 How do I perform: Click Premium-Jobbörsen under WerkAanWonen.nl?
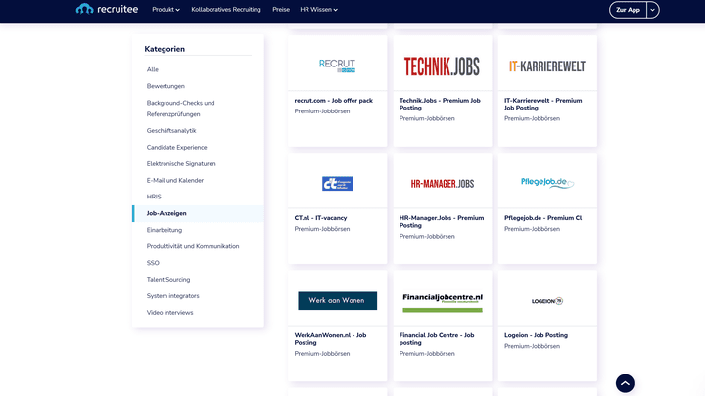pos(322,354)
